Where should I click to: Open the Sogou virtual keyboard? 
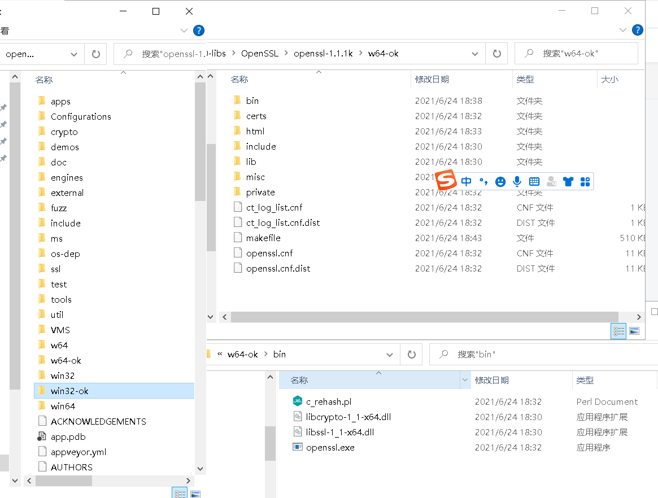coord(534,181)
